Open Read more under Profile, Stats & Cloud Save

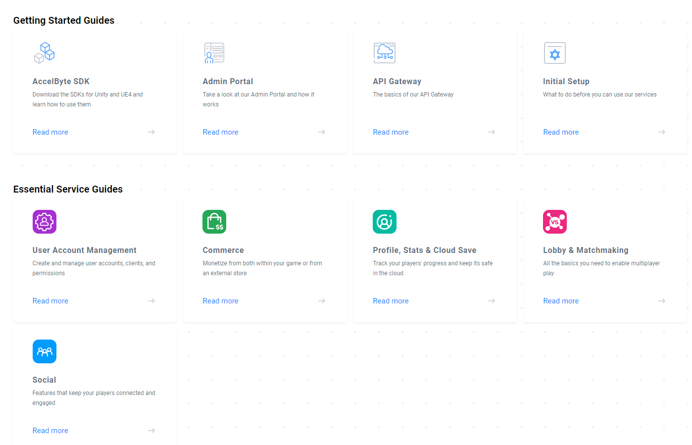coord(391,301)
